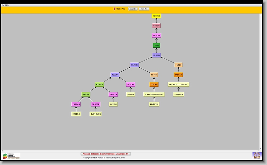The height and width of the screenshot is (165, 267).
Task: Open the File menu
Action: tap(3, 5)
